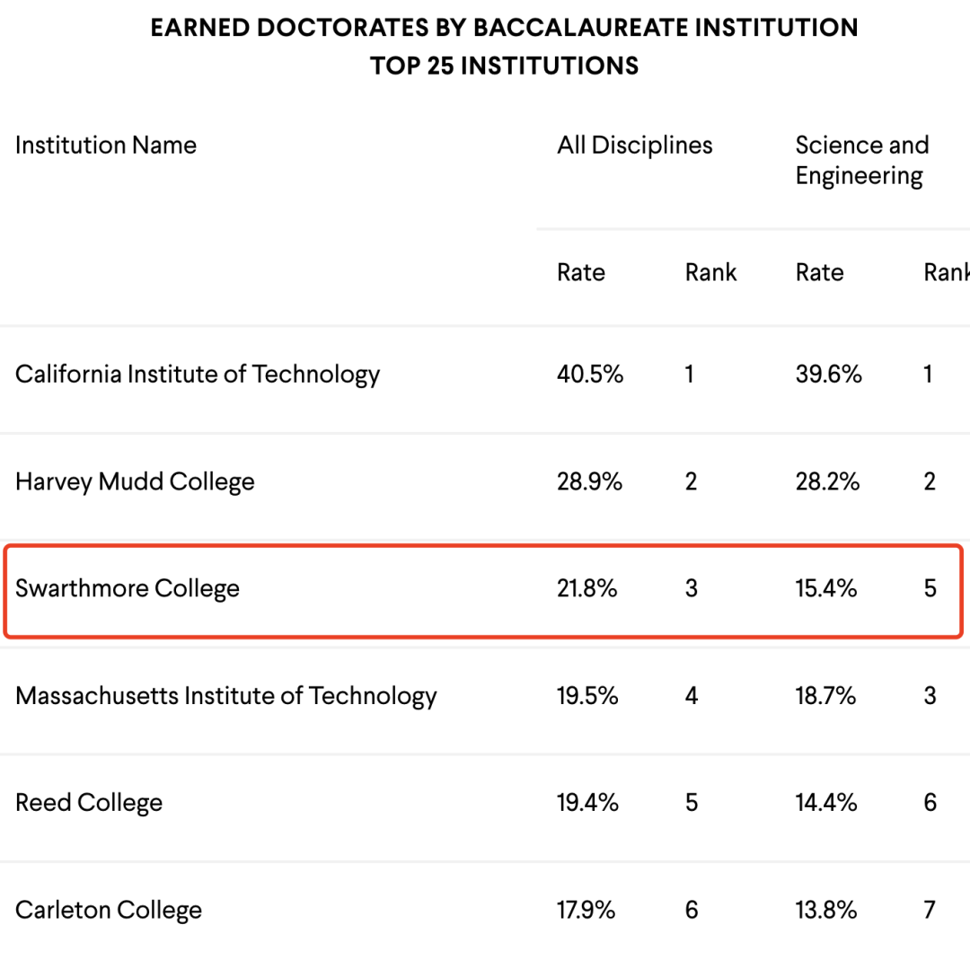This screenshot has height=960, width=970.
Task: Click Swarthmore's 15.4% Science and Engineering rate
Action: click(x=825, y=588)
